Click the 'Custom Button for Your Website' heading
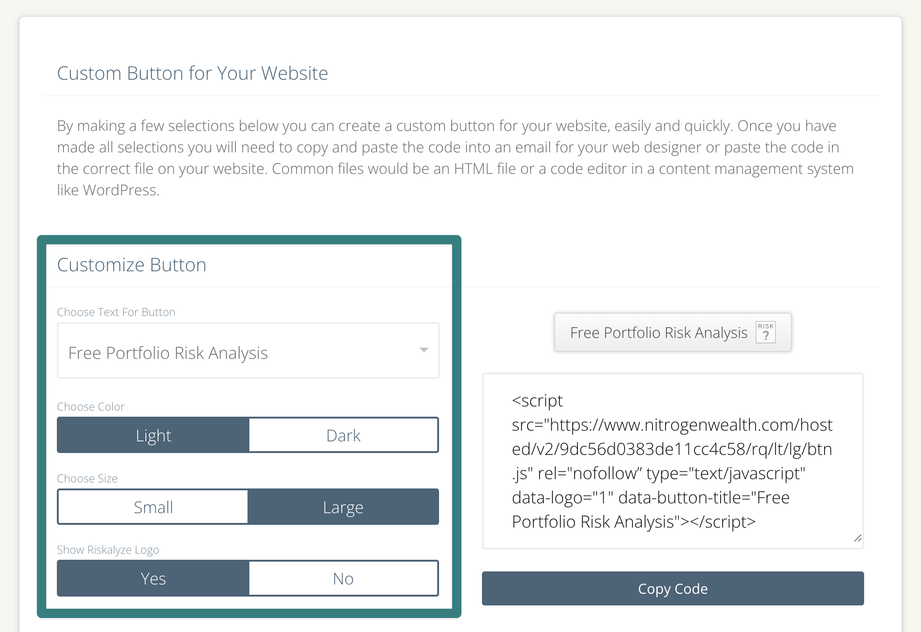The width and height of the screenshot is (921, 632). (192, 73)
